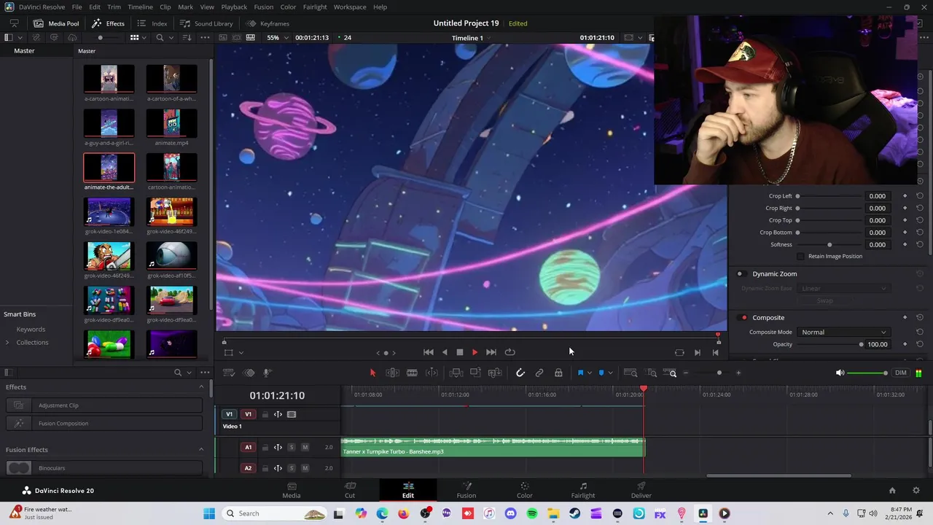This screenshot has height=525, width=933.
Task: Mute audio track A2
Action: (305, 468)
